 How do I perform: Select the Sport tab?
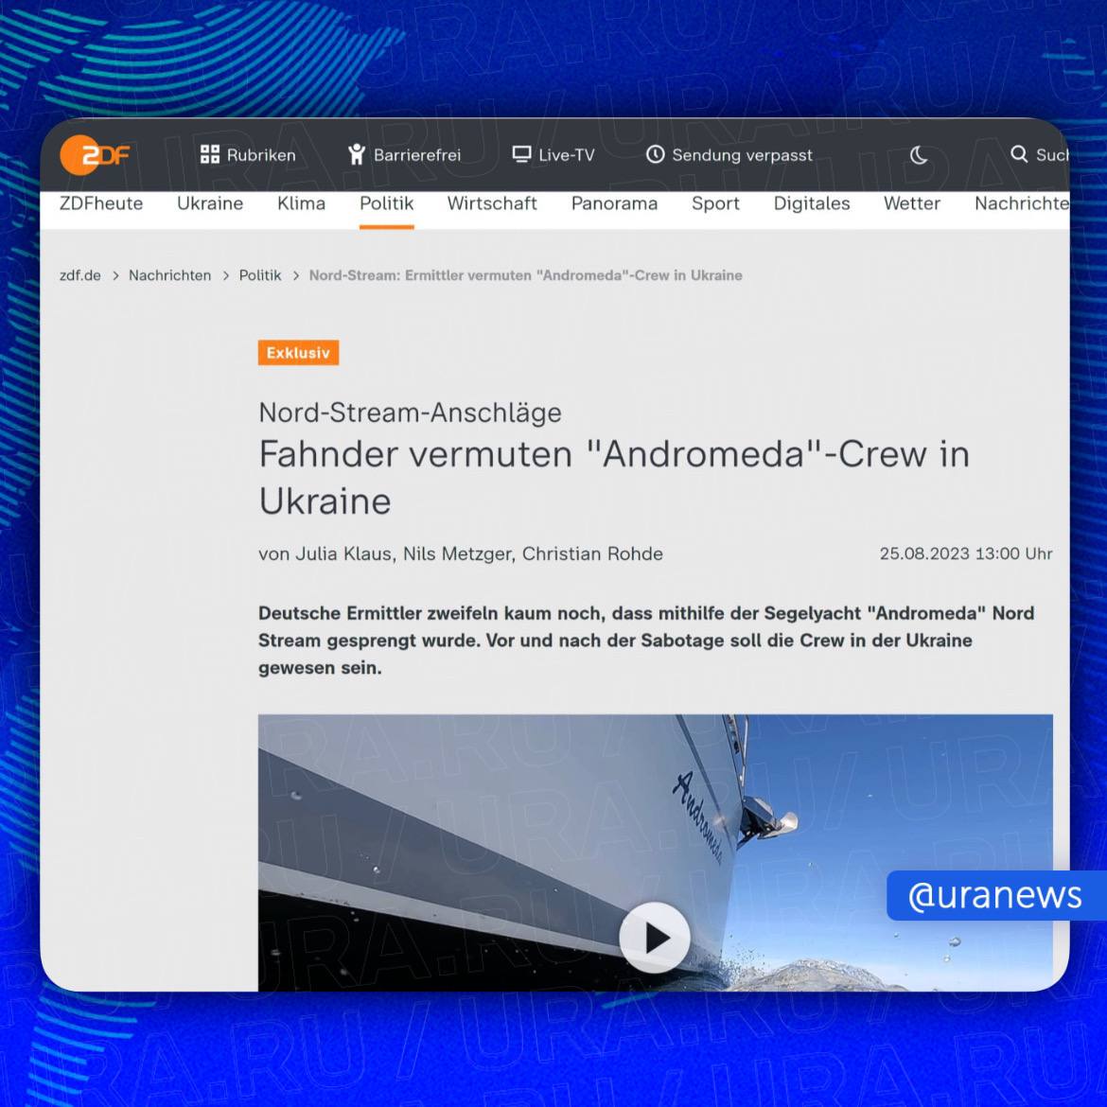click(x=715, y=204)
